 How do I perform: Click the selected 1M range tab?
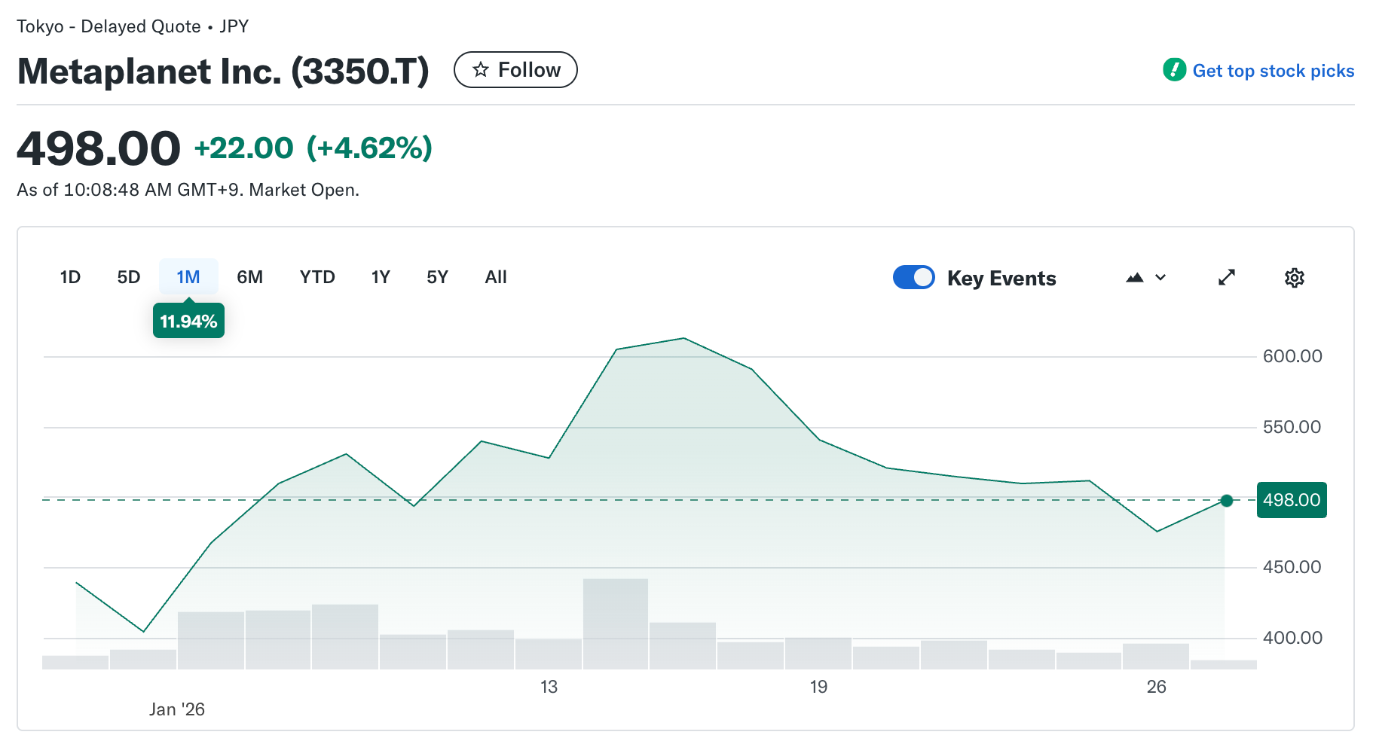click(188, 277)
